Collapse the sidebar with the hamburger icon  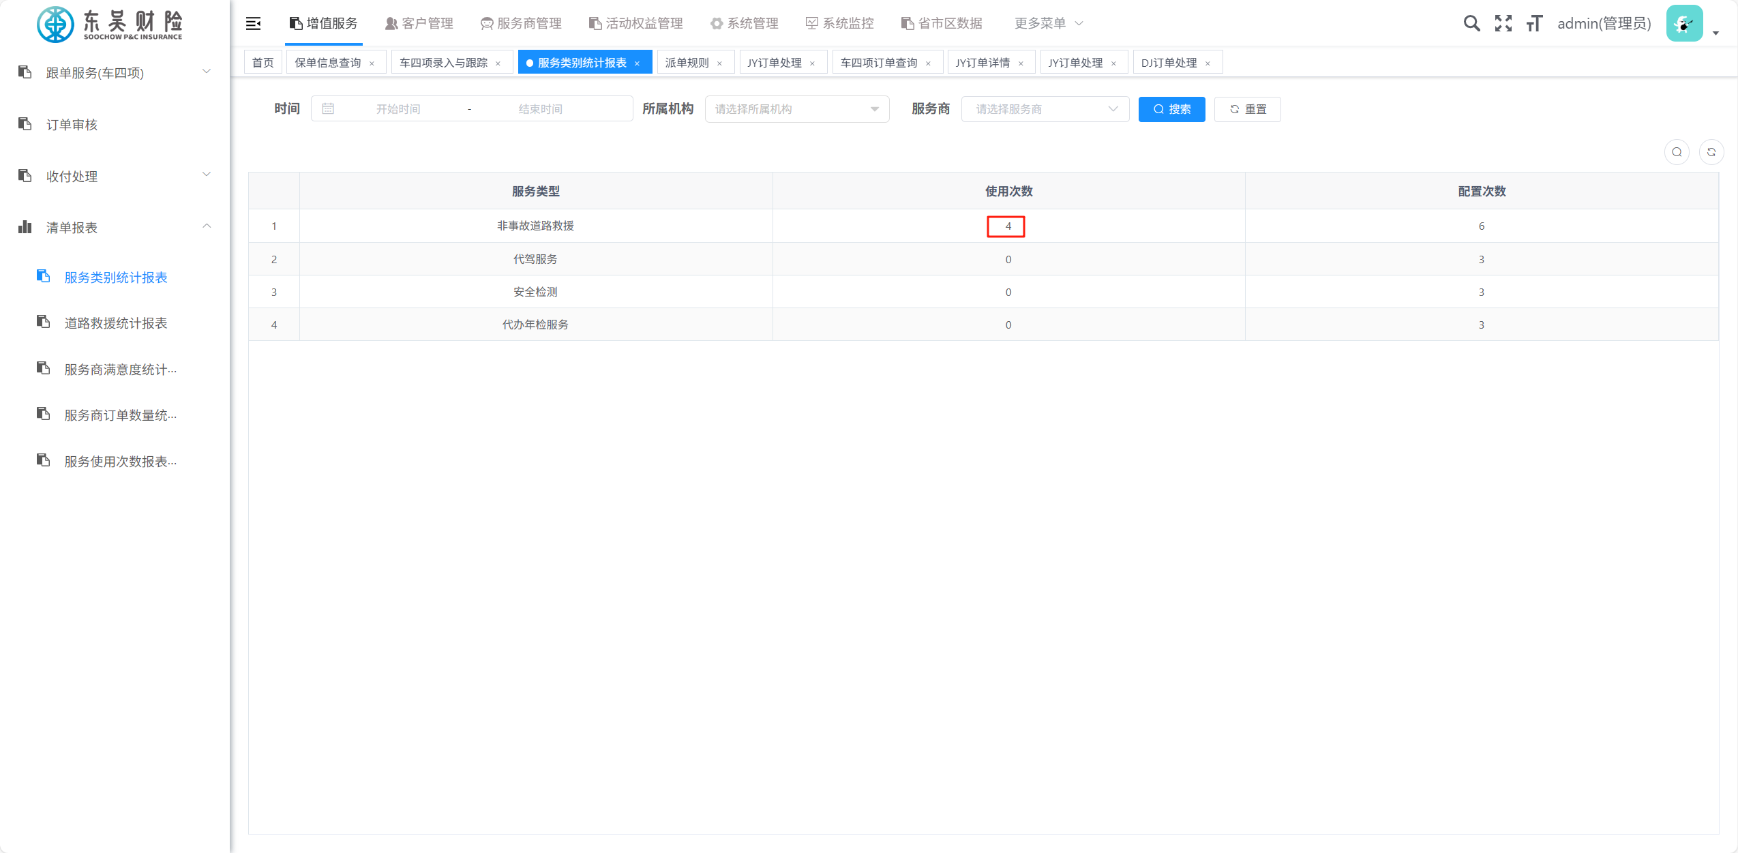point(253,24)
